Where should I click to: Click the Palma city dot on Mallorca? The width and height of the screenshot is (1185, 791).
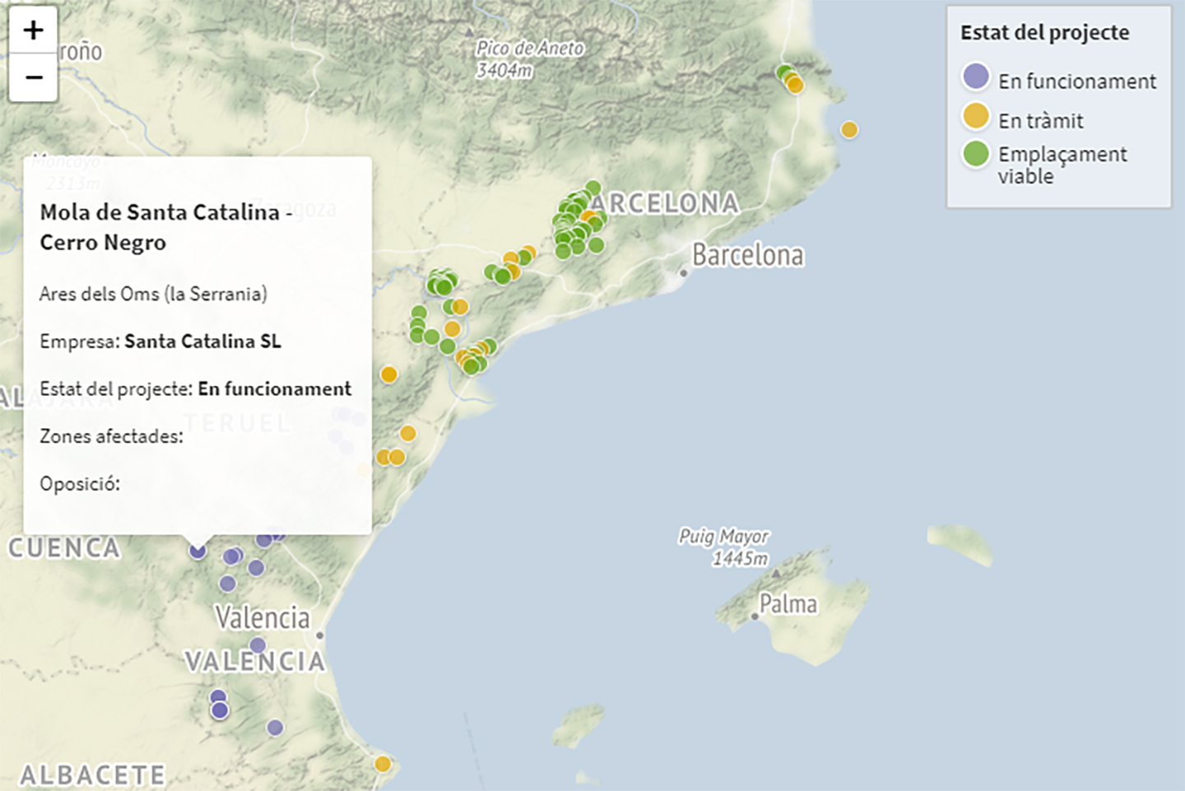coord(755,616)
